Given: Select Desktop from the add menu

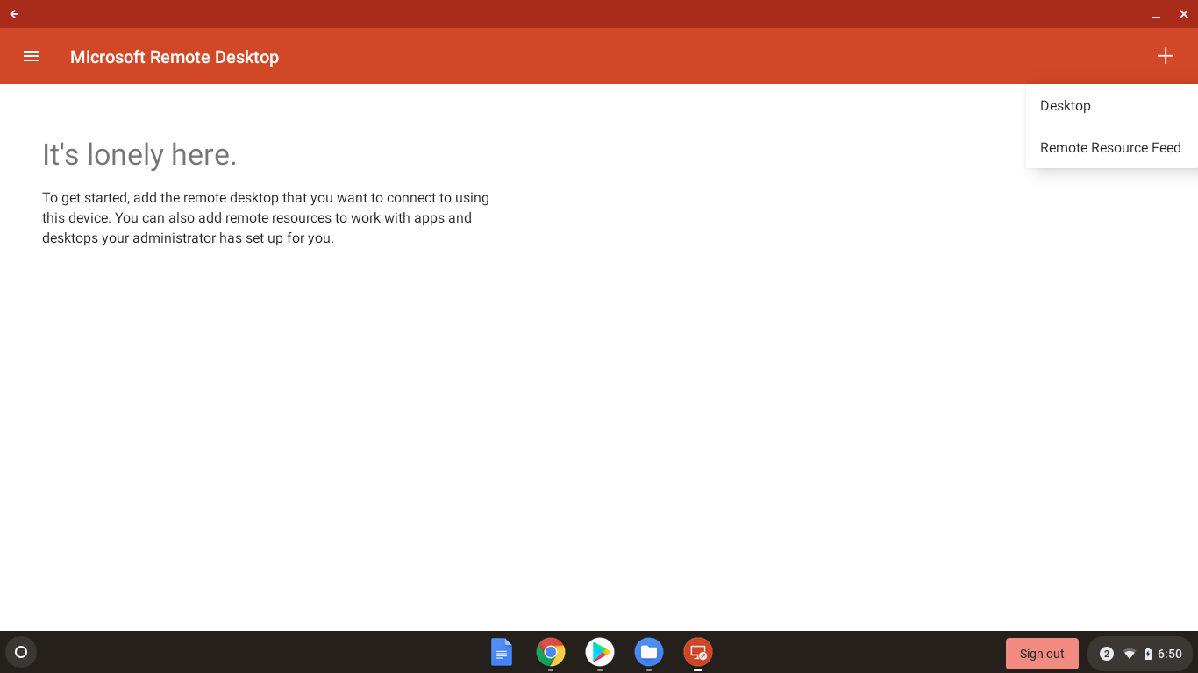Looking at the screenshot, I should tap(1111, 105).
